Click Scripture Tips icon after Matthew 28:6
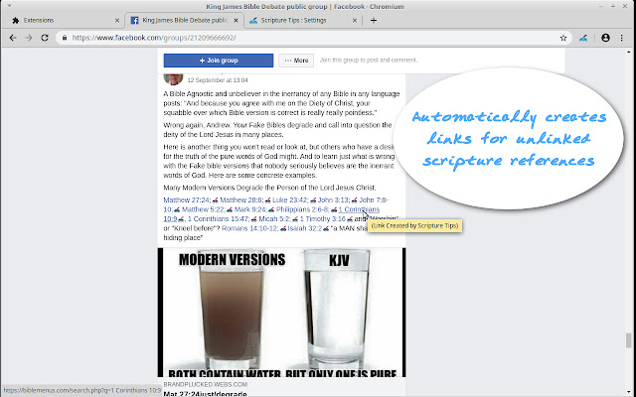The height and width of the screenshot is (397, 636). [267, 200]
